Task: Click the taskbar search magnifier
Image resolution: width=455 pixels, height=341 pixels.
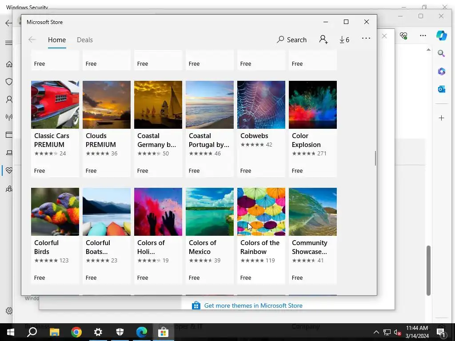Action: [32, 332]
